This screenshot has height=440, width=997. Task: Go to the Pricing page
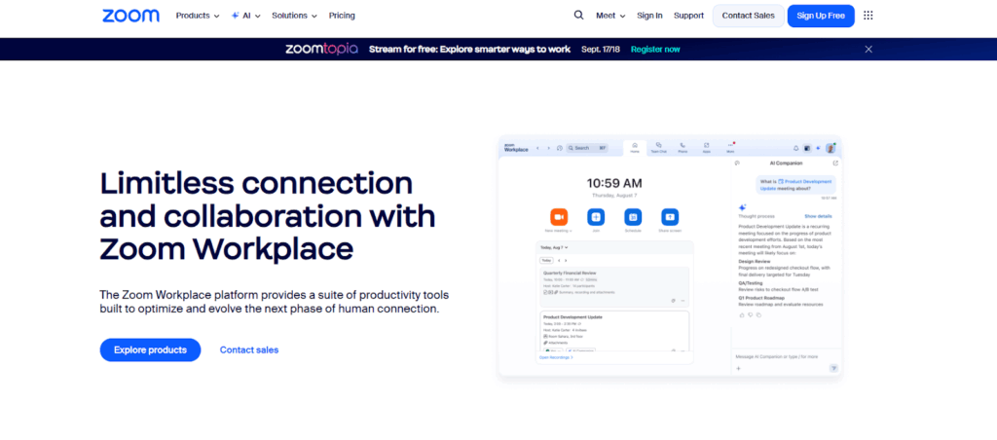342,16
